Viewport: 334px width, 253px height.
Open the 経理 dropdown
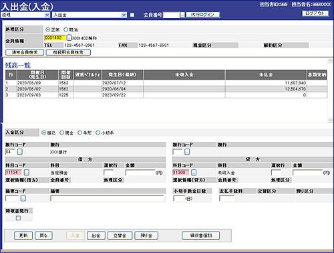(x=25, y=15)
